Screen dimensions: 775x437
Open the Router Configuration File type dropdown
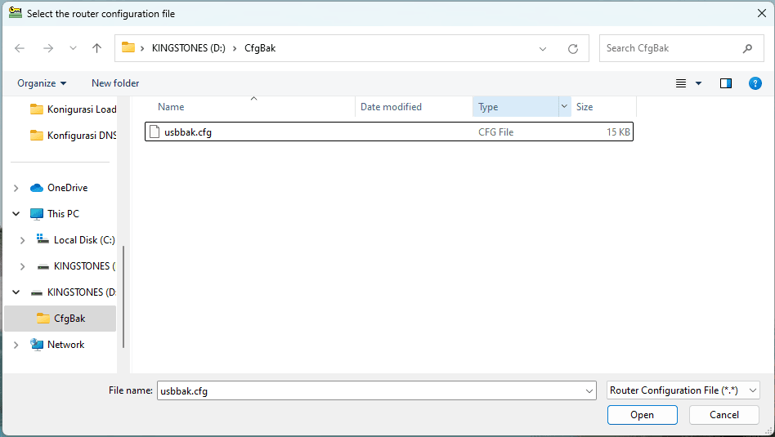point(683,390)
